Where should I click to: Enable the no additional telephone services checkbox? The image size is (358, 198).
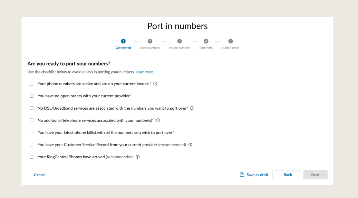(31, 120)
